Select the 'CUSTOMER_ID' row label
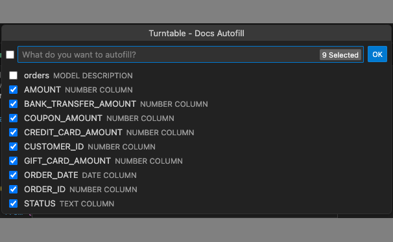Screen dimensions: 393x242 pyautogui.click(x=54, y=147)
